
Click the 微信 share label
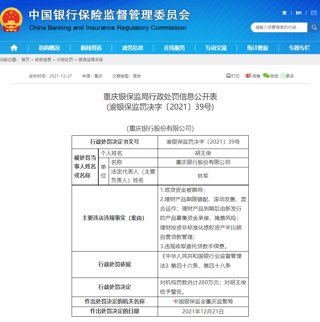(274, 76)
